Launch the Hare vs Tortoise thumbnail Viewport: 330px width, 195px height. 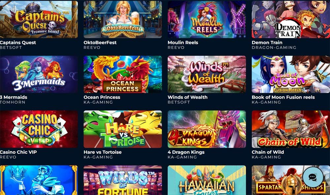(123, 129)
